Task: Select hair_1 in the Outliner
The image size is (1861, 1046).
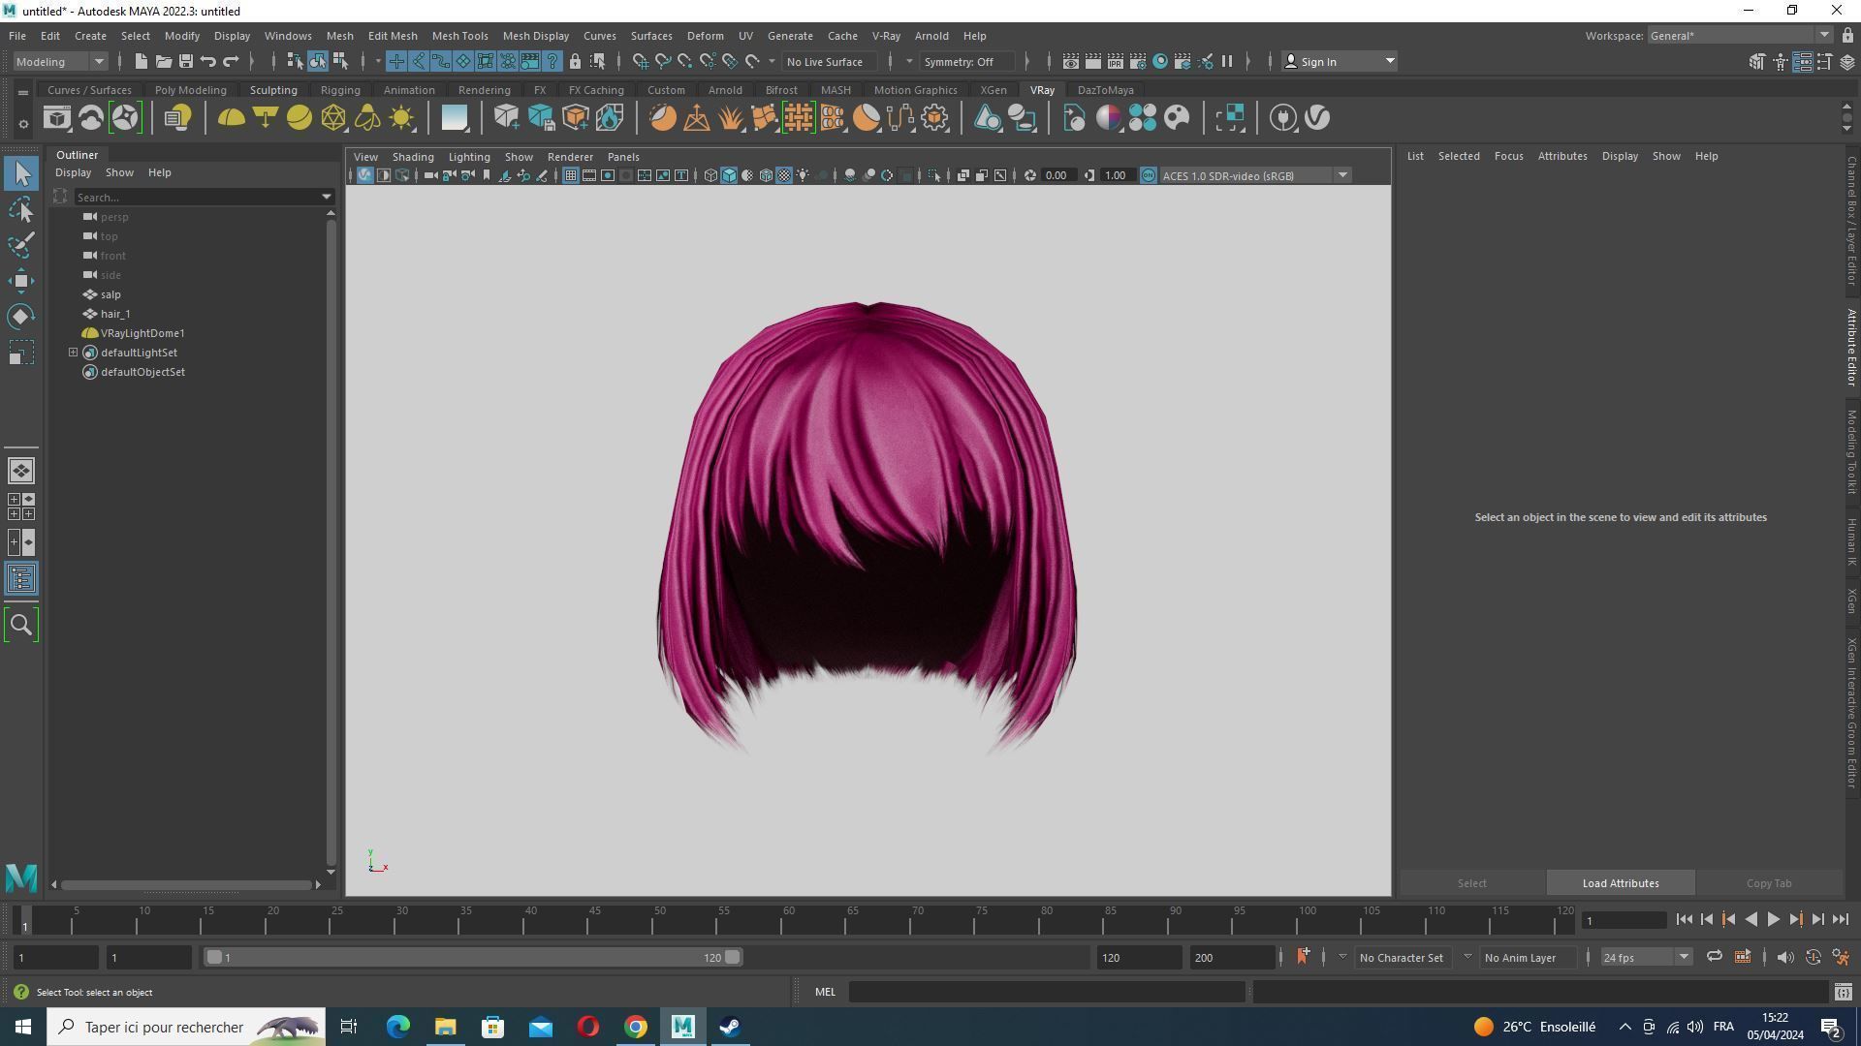Action: pyautogui.click(x=114, y=314)
